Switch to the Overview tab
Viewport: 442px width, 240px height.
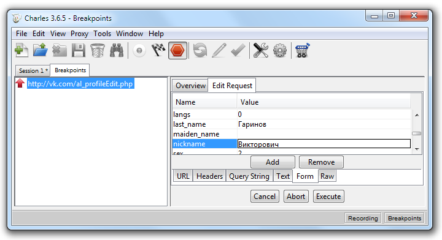pyautogui.click(x=190, y=86)
